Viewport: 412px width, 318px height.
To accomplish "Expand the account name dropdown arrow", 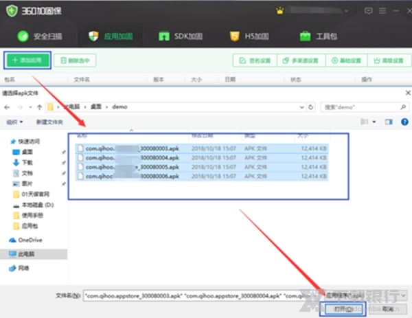I will click(346, 11).
